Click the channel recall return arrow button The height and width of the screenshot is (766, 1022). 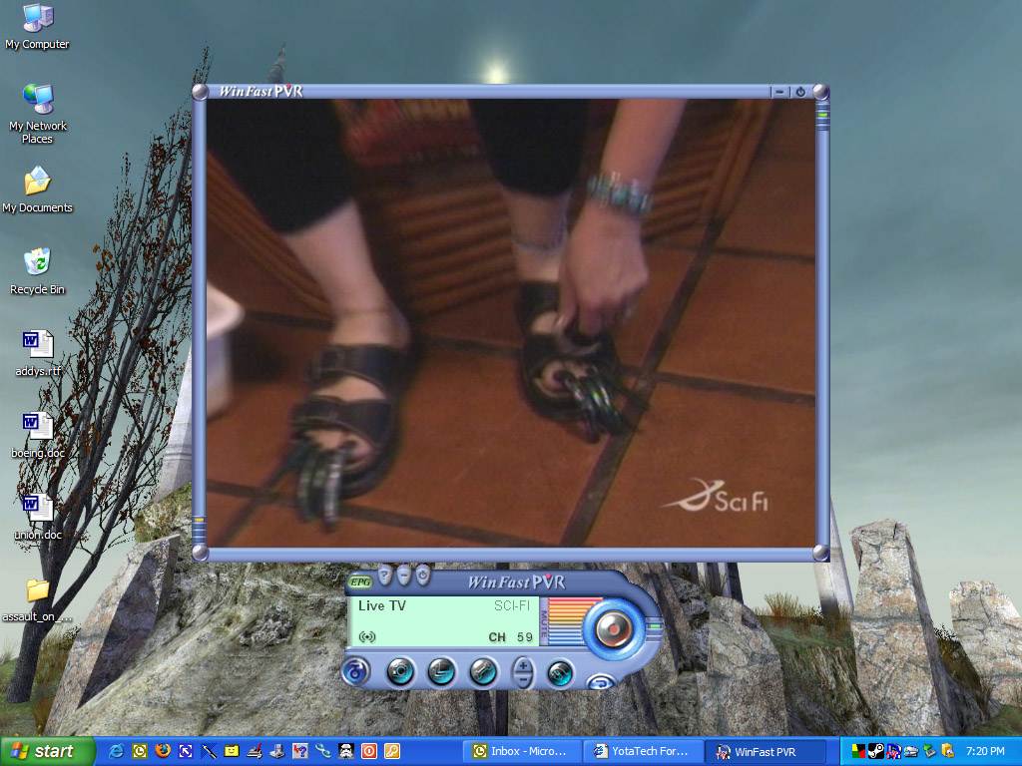[x=600, y=682]
